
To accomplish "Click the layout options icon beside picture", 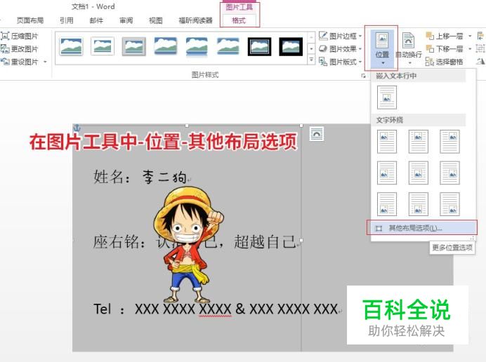I will click(317, 133).
